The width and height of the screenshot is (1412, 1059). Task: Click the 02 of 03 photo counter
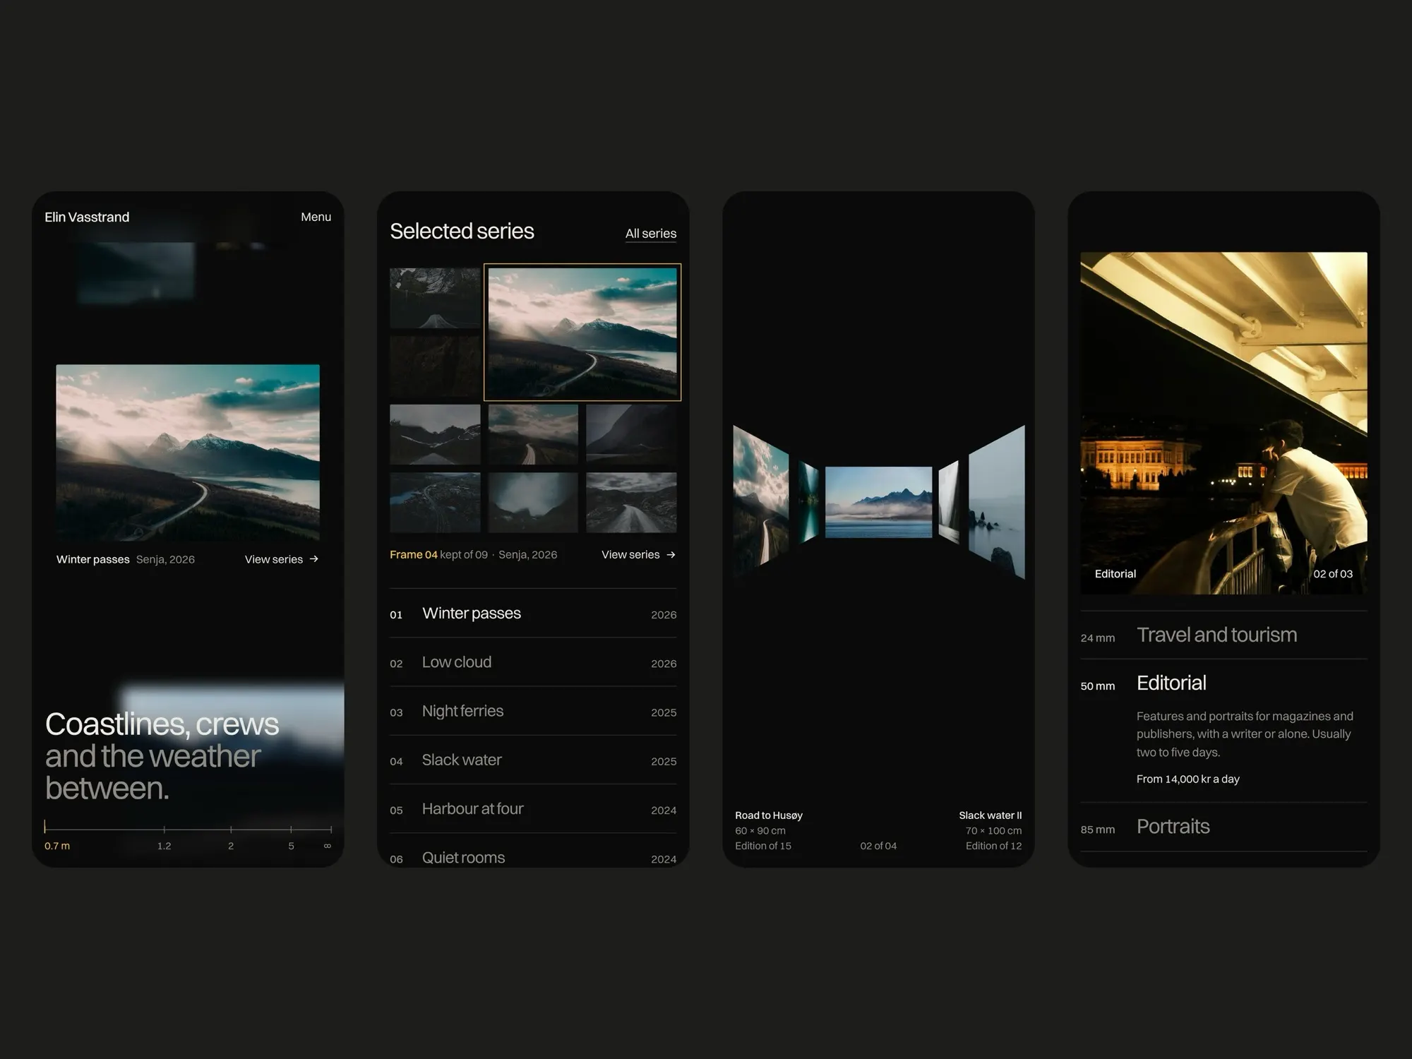click(1333, 574)
